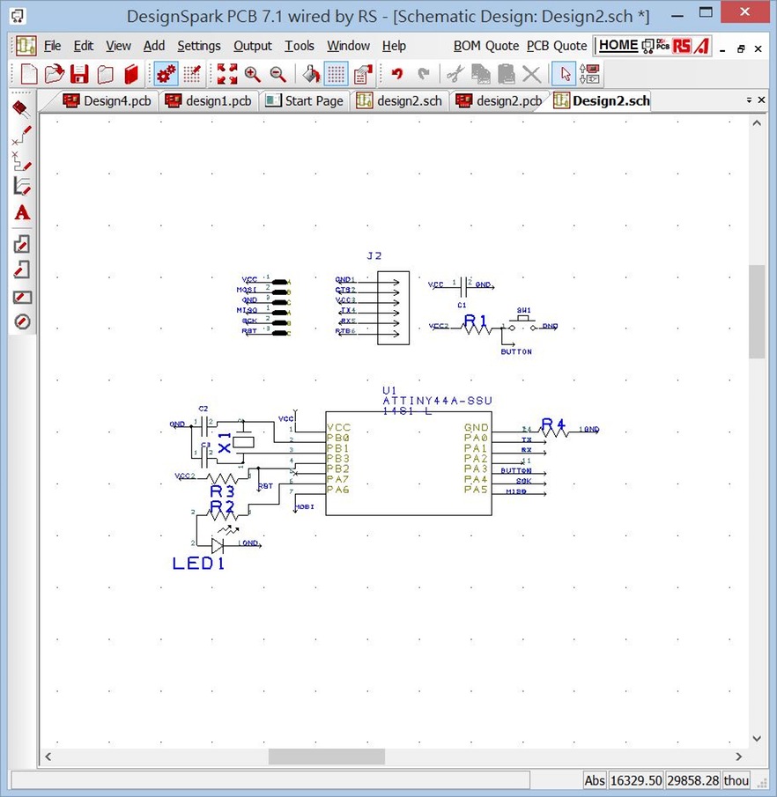Open the Help menu
Image resolution: width=777 pixels, height=797 pixels.
(x=394, y=46)
